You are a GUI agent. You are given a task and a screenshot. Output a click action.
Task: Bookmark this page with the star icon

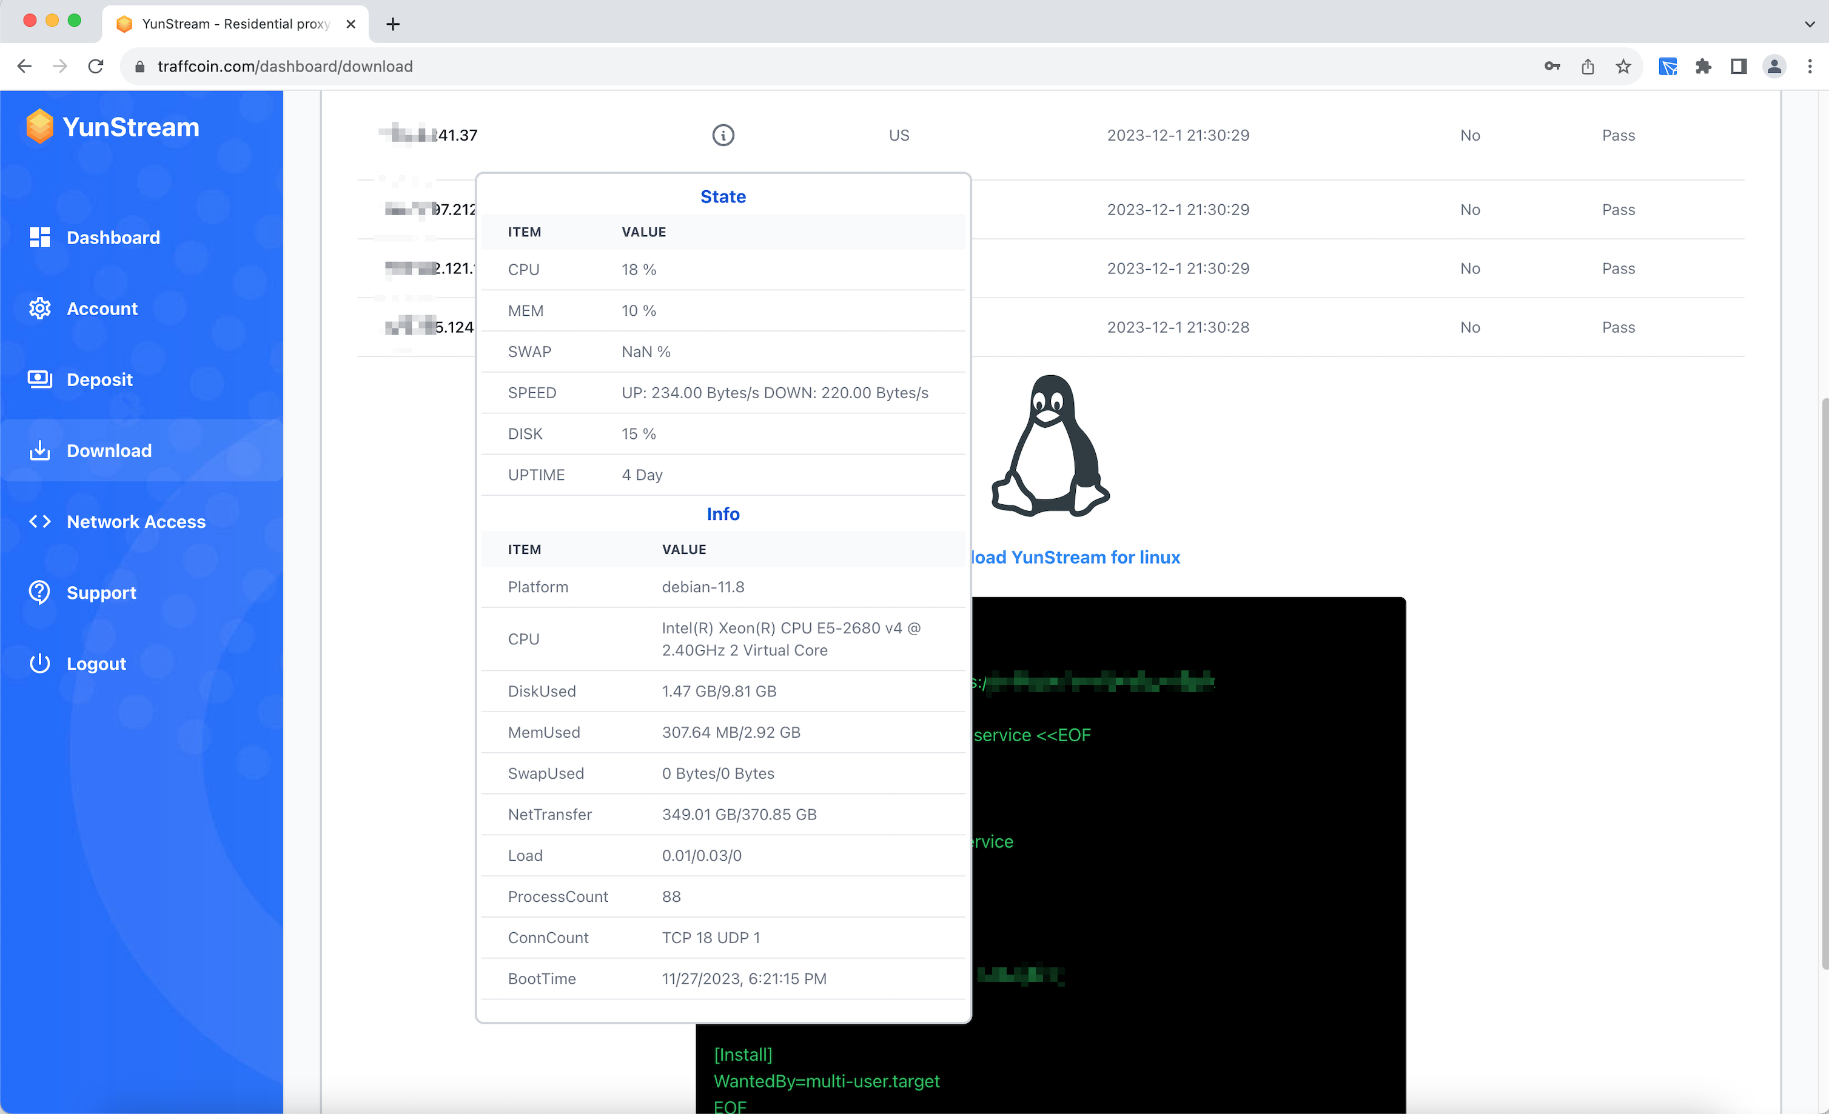[x=1623, y=66]
